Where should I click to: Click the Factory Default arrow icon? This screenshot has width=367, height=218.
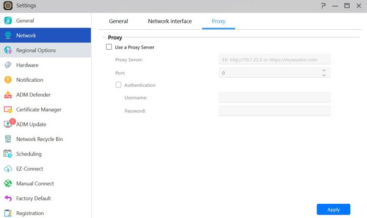(7, 198)
